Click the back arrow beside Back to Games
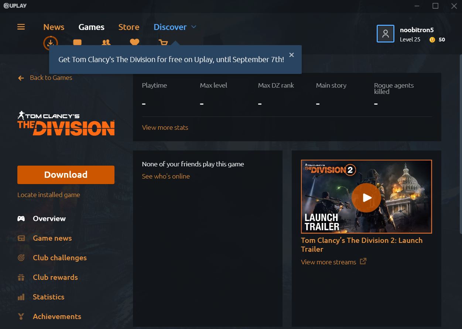This screenshot has width=462, height=329. coord(21,78)
